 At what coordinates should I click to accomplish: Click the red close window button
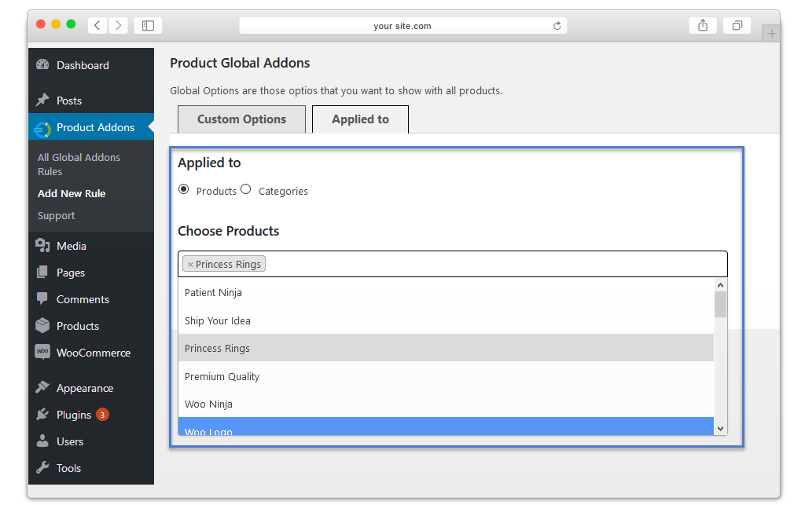(41, 24)
